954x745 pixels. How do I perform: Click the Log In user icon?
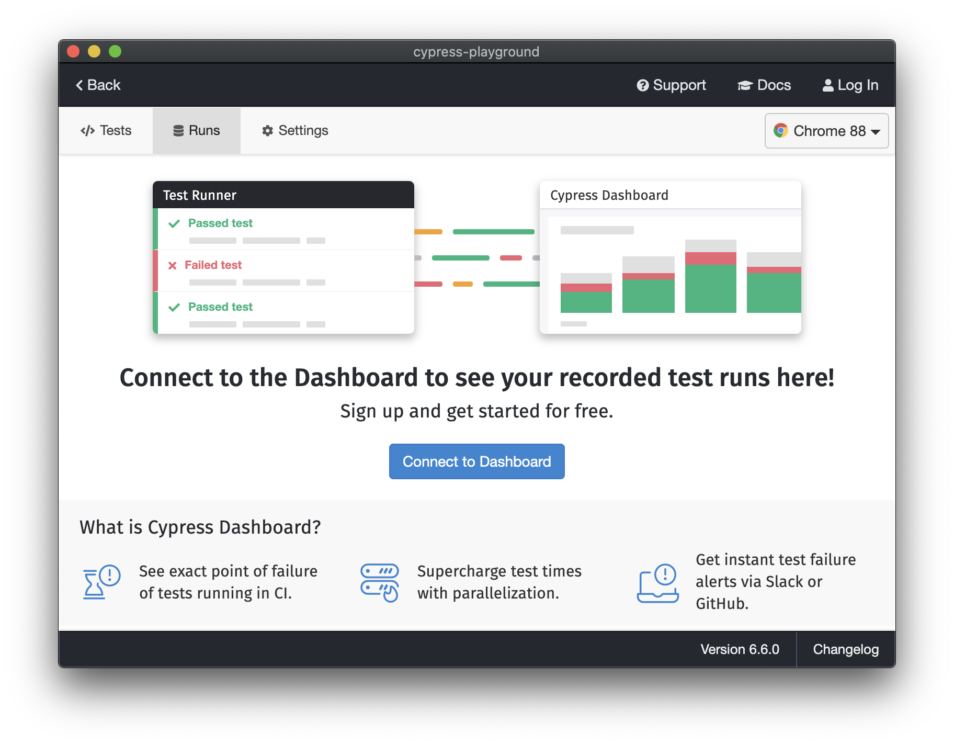tap(828, 85)
